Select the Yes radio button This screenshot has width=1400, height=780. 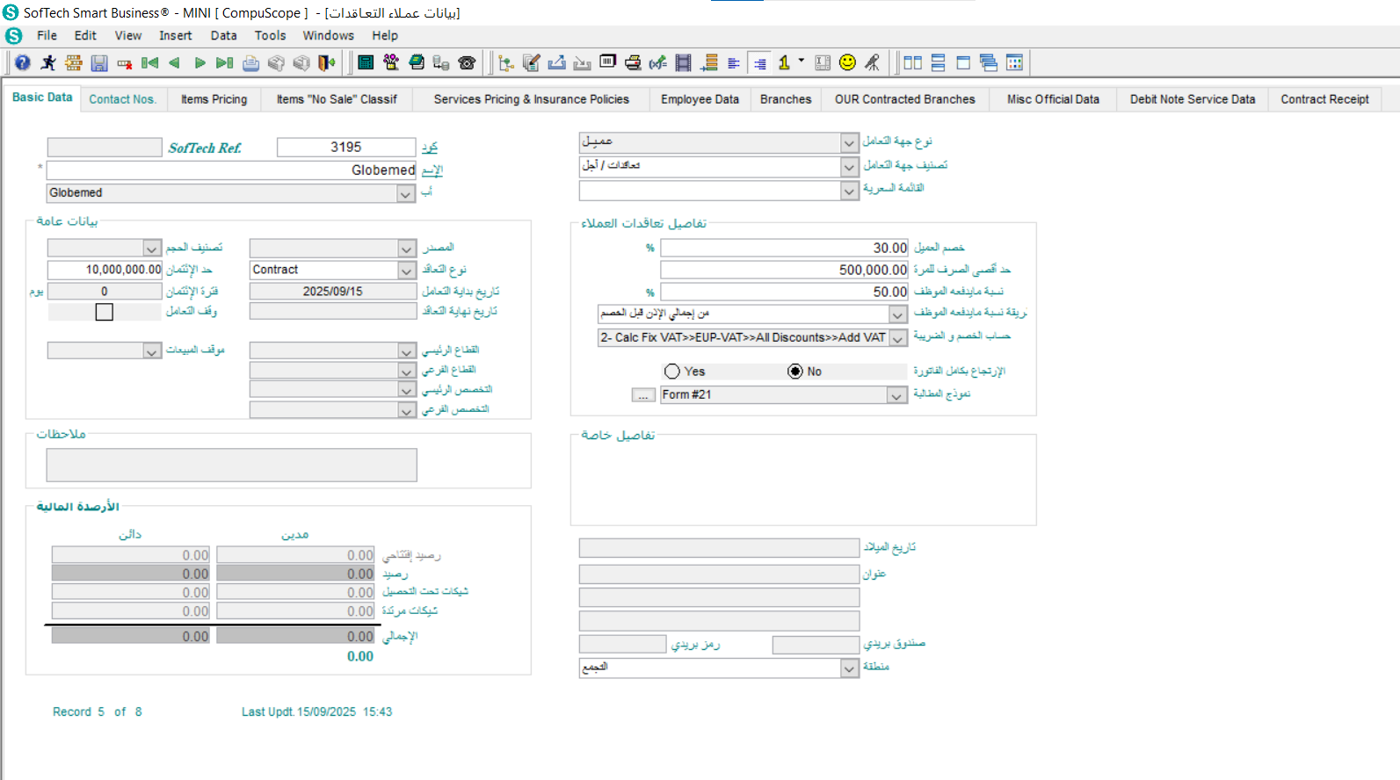point(672,372)
